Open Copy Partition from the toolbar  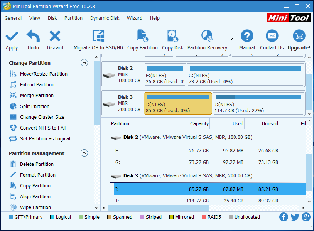(x=142, y=40)
